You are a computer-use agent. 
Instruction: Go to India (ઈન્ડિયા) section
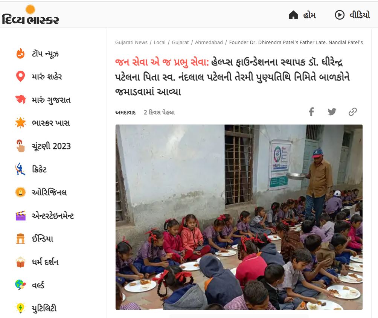(34, 239)
